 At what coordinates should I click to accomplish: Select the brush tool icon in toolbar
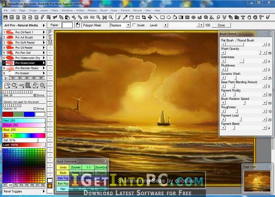pyautogui.click(x=119, y=17)
